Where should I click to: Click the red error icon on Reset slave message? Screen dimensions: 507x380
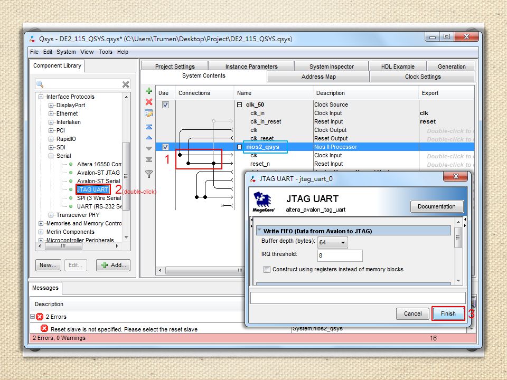pyautogui.click(x=44, y=329)
